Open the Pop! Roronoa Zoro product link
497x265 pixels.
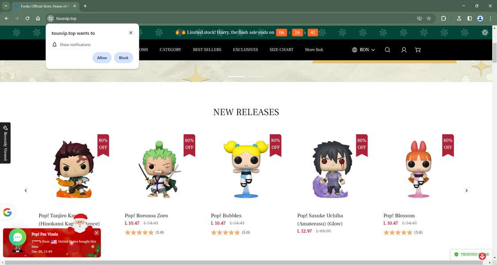pos(146,216)
